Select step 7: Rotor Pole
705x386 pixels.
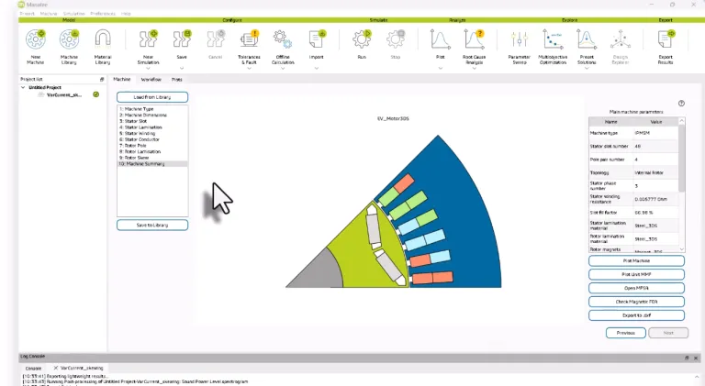tap(152, 146)
